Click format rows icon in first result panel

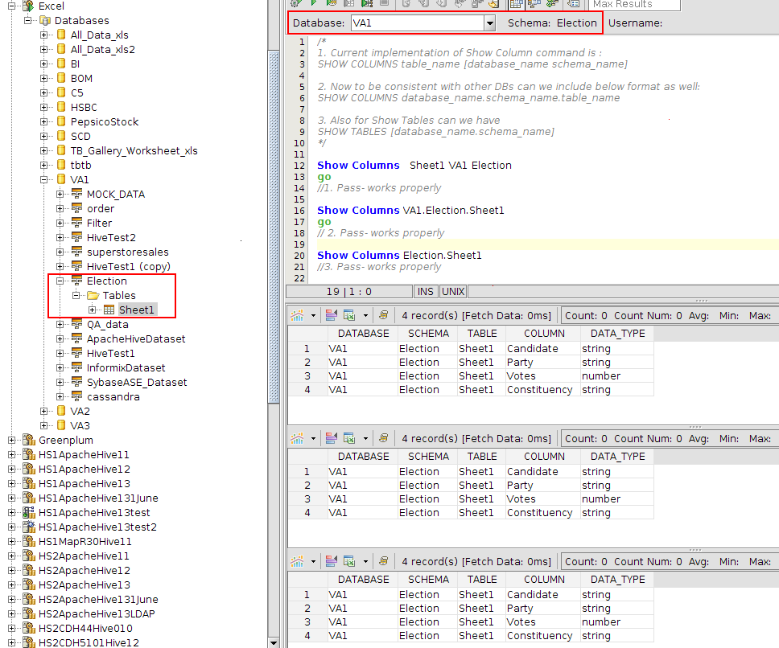click(331, 315)
